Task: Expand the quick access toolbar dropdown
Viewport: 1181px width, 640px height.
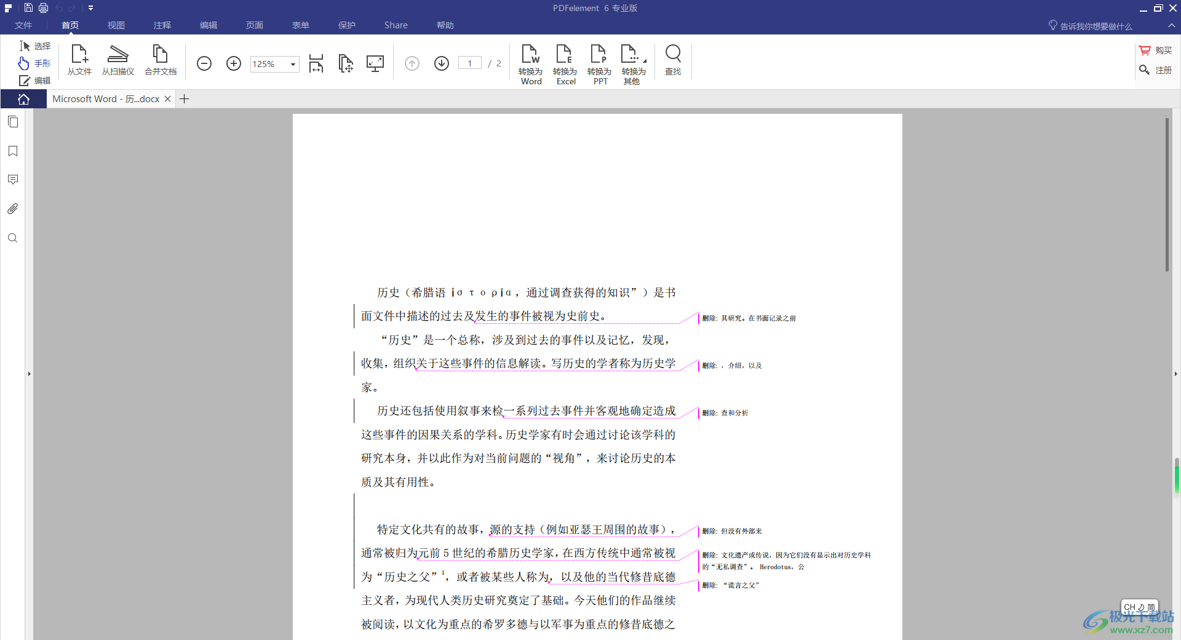Action: point(90,8)
